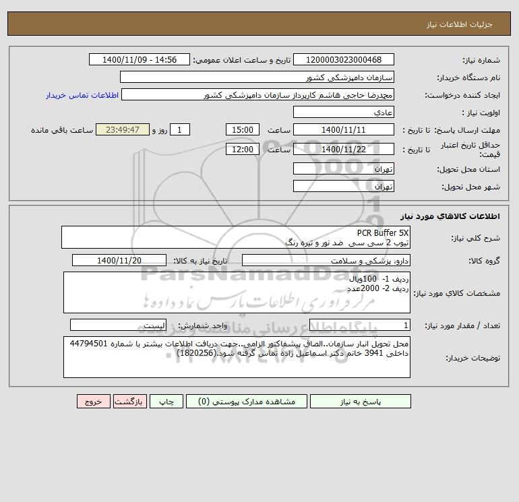Image resolution: width=519 pixels, height=502 pixels.
Task: Open مشاهده مدارک پیوستی (0) button
Action: click(x=247, y=402)
